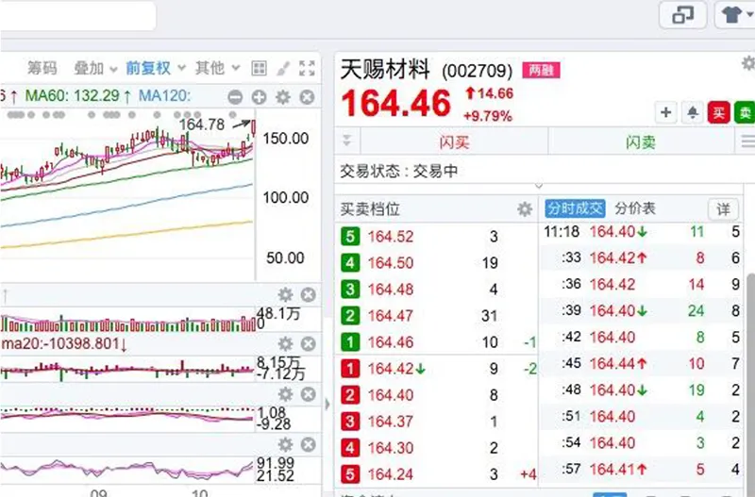Screen dimensions: 755x497
Task: Open the chart layout grid icon
Action: pos(259,68)
